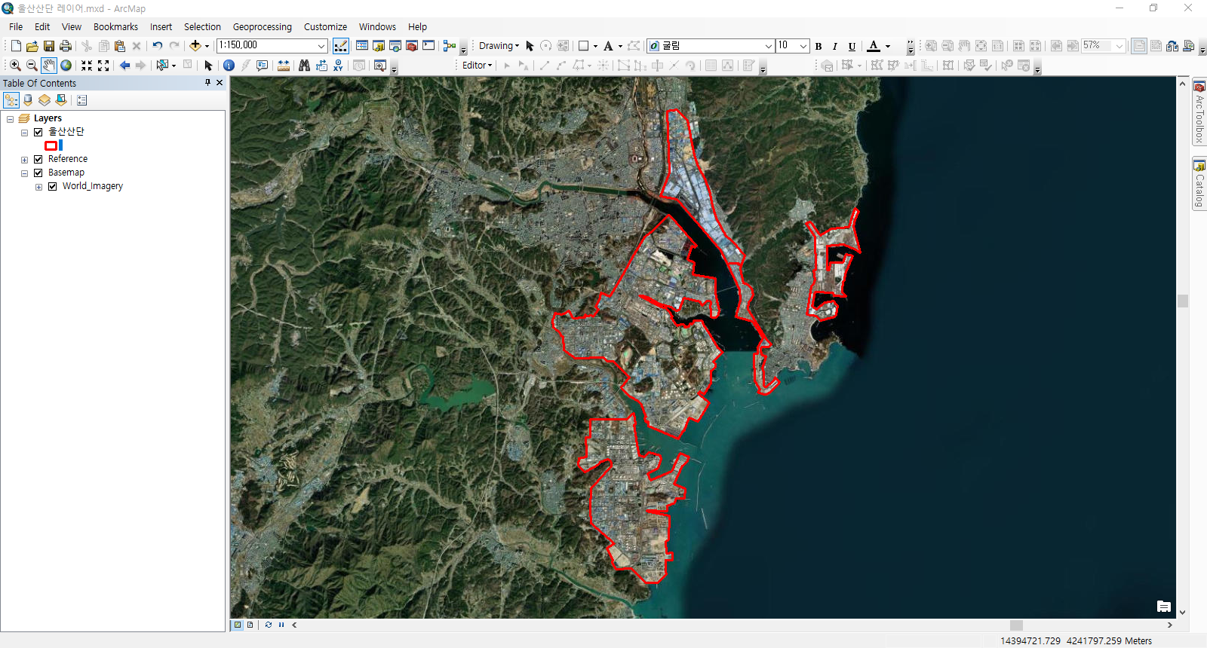
Task: Click the Add Data button
Action: 195,46
